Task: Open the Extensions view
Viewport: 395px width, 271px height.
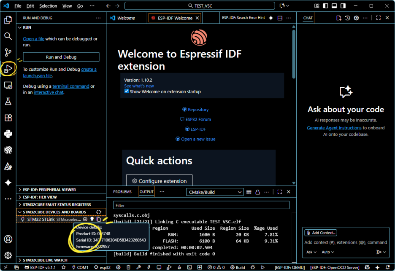Action: 8,118
